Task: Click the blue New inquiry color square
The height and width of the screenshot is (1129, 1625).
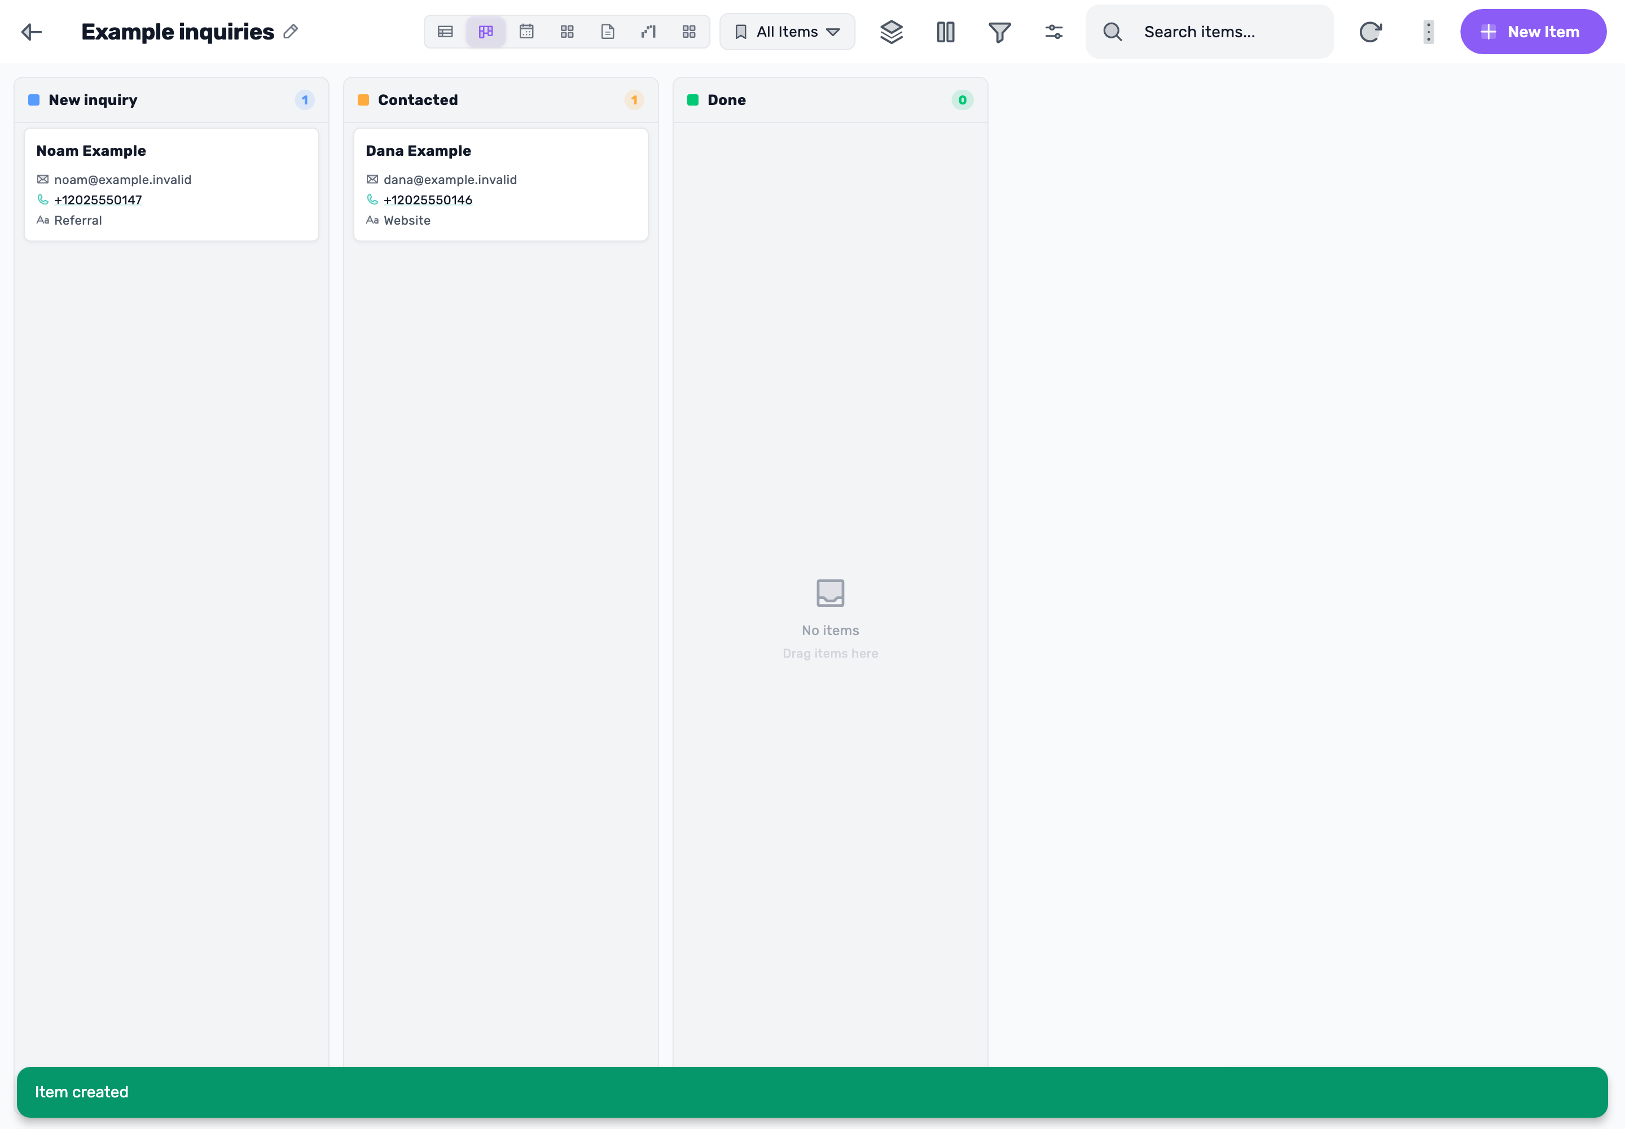Action: (x=34, y=100)
